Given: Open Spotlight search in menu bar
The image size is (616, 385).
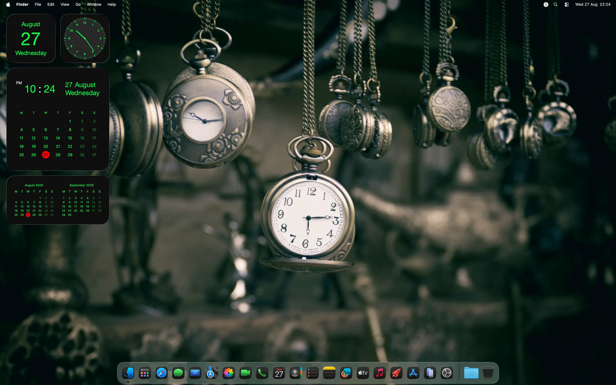Looking at the screenshot, I should pos(555,4).
